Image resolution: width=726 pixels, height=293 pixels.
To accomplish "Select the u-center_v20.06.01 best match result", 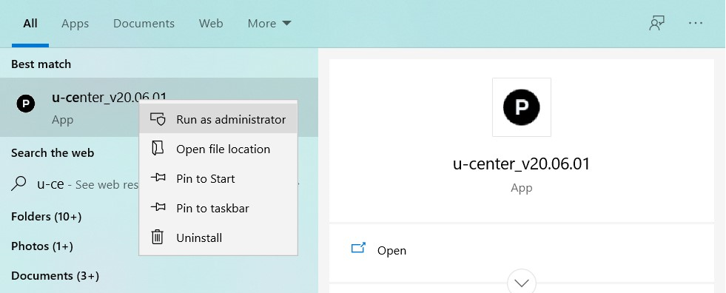I will [159, 107].
